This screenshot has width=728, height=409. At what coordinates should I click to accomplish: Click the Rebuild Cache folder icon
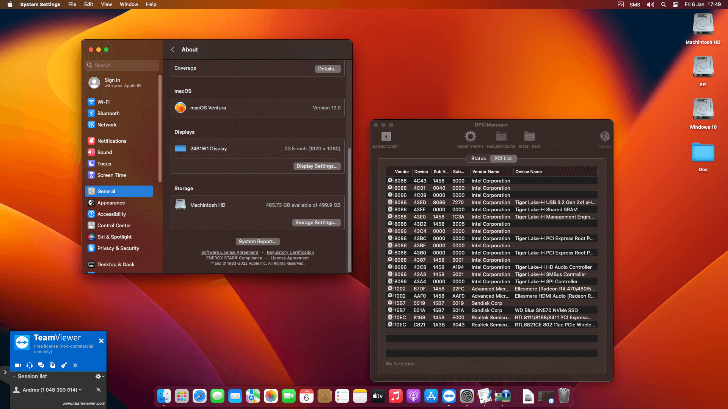(x=500, y=136)
